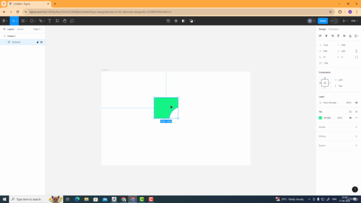Viewport: 361px width, 203px height.
Task: Click the Align horizontal centers icon
Action: coord(326,36)
